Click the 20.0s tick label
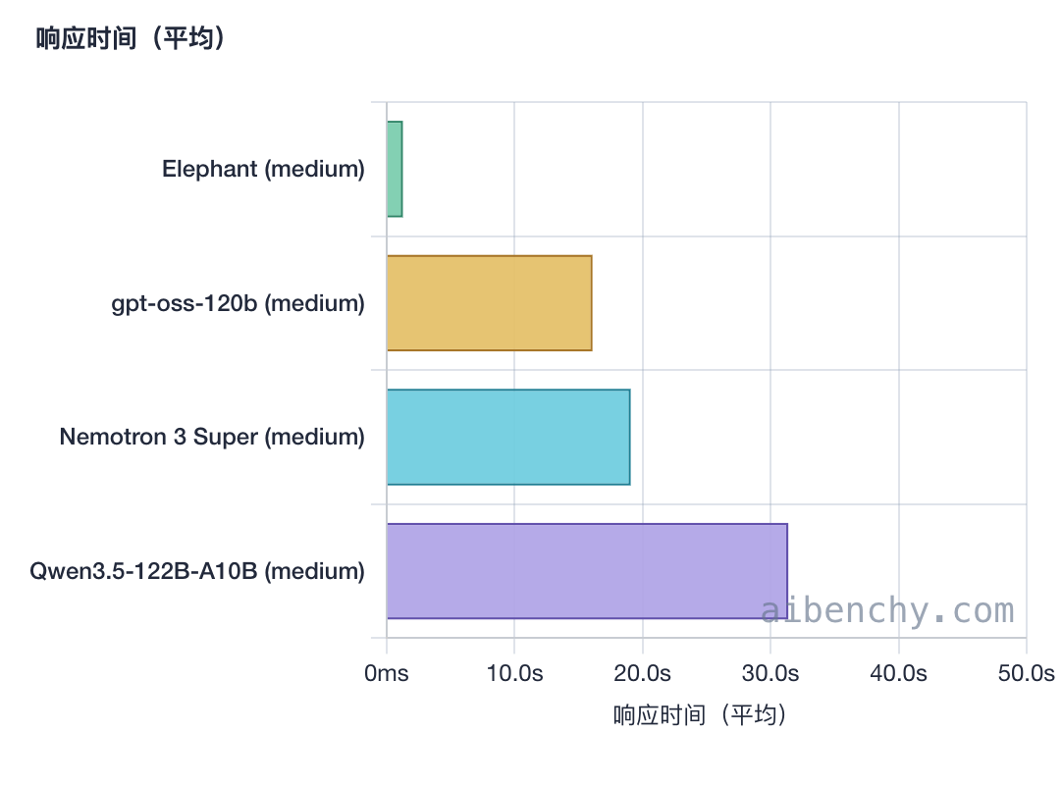Image resolution: width=1062 pixels, height=785 pixels. tap(643, 673)
